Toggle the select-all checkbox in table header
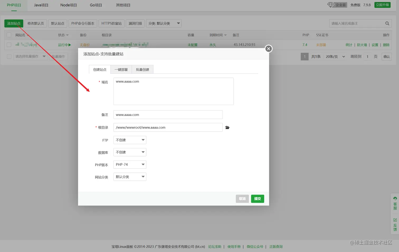Viewport: 399px width, 252px height. pyautogui.click(x=9, y=35)
